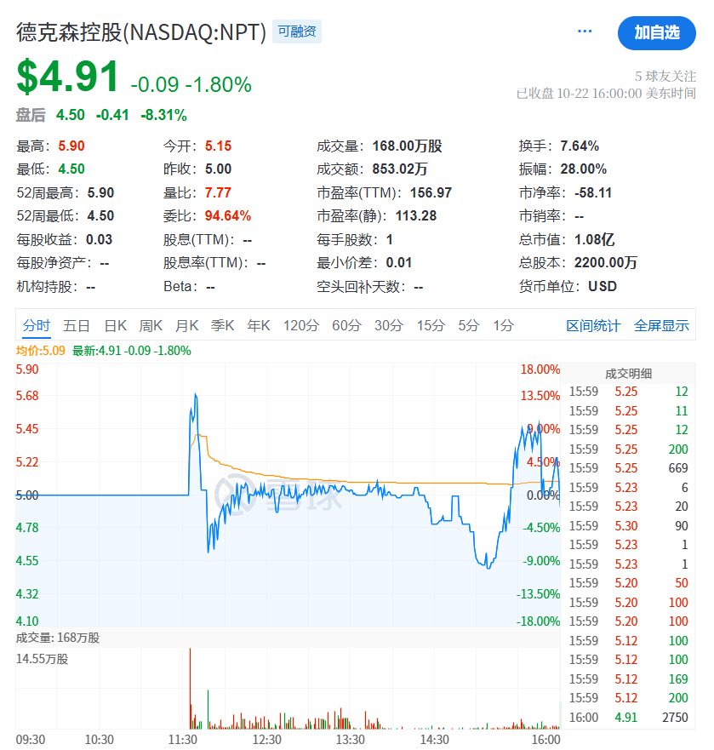Select the 月K chart tab
Screen dimensions: 714x750
click(187, 325)
